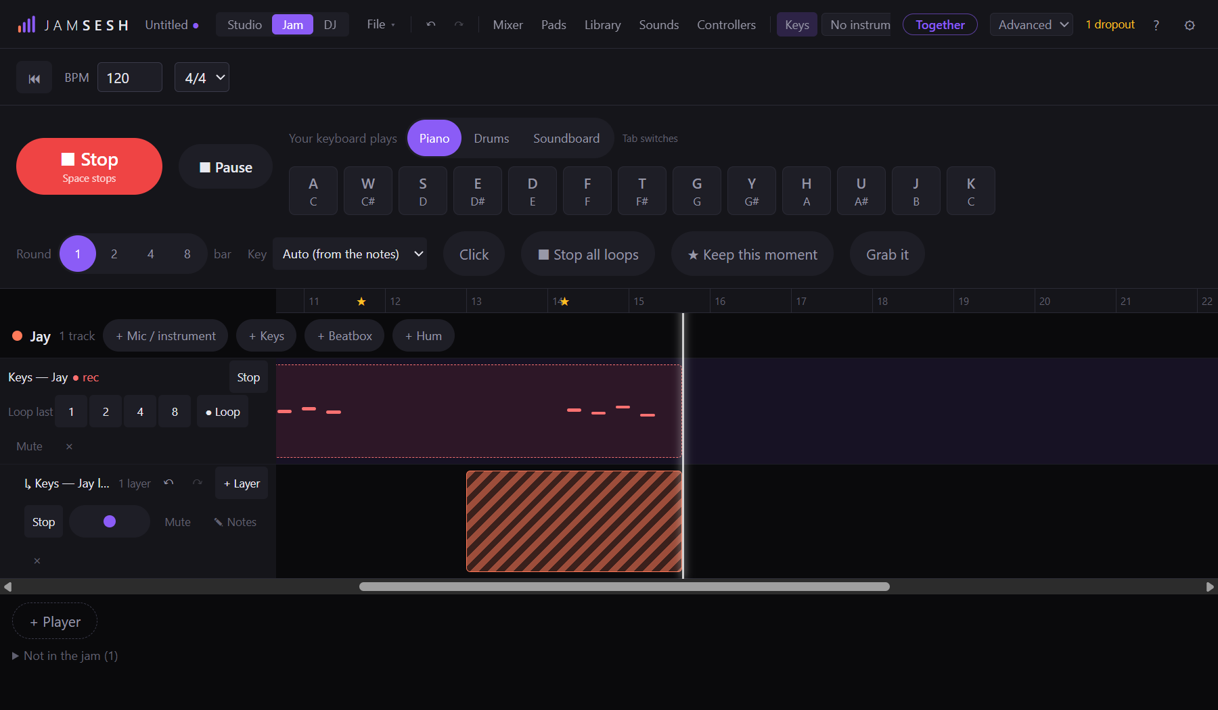
Task: Click the star marker at bar 11
Action: coord(361,302)
